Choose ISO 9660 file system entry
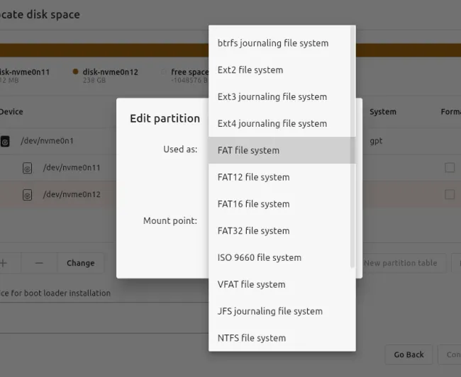The image size is (461, 377). 260,257
